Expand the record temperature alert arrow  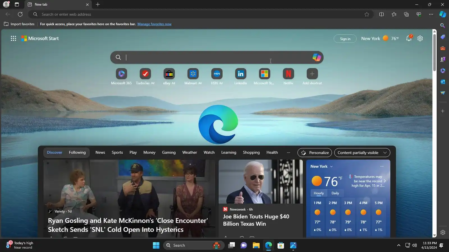385,181
